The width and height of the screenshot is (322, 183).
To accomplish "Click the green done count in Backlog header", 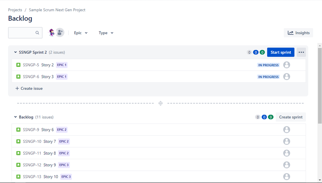I will click(271, 117).
